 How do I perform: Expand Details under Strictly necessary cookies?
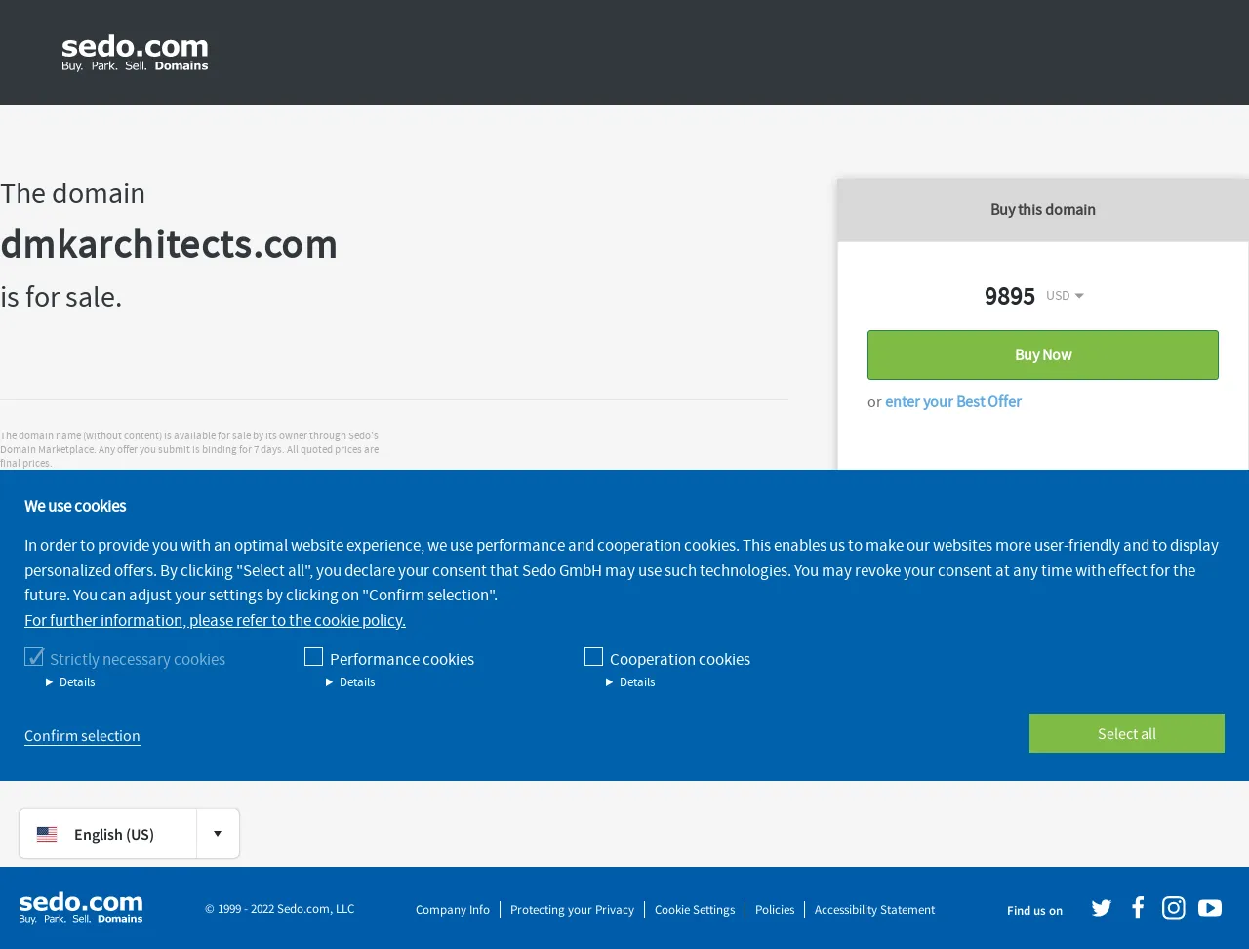(70, 682)
